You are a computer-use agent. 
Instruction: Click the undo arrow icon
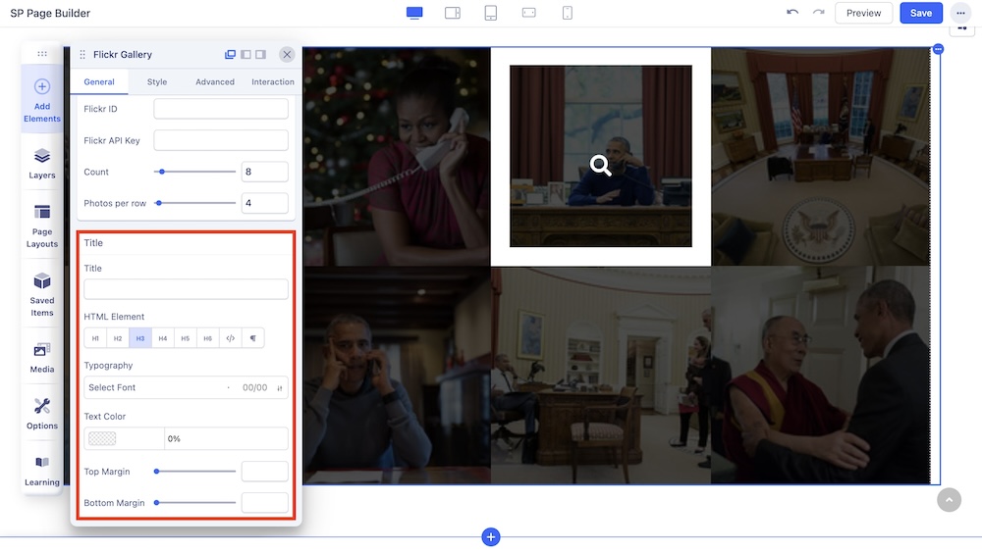(x=792, y=13)
